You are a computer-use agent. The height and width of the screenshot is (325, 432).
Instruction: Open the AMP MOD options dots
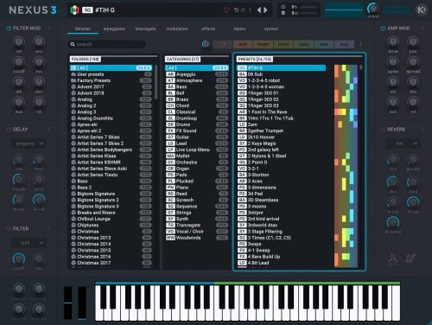pyautogui.click(x=422, y=29)
